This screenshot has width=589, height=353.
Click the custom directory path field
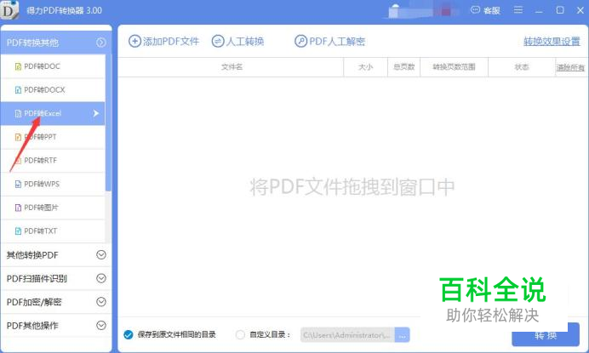click(347, 335)
